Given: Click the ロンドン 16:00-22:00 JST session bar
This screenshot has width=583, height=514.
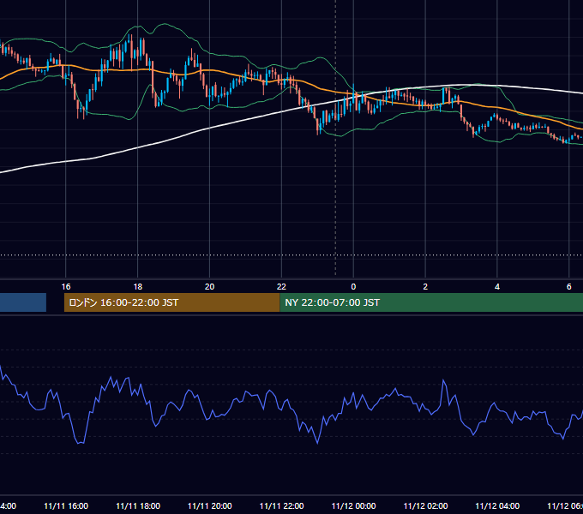Looking at the screenshot, I should click(x=171, y=302).
